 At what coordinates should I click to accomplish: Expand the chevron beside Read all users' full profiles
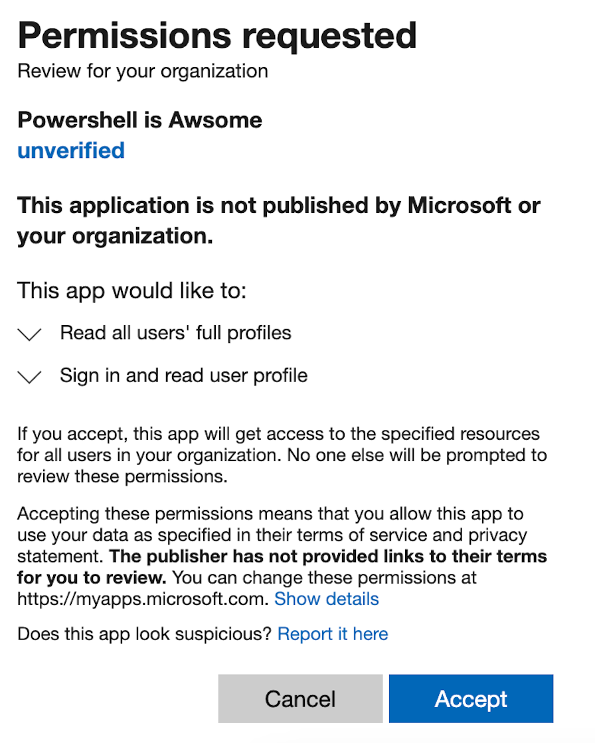coord(30,334)
